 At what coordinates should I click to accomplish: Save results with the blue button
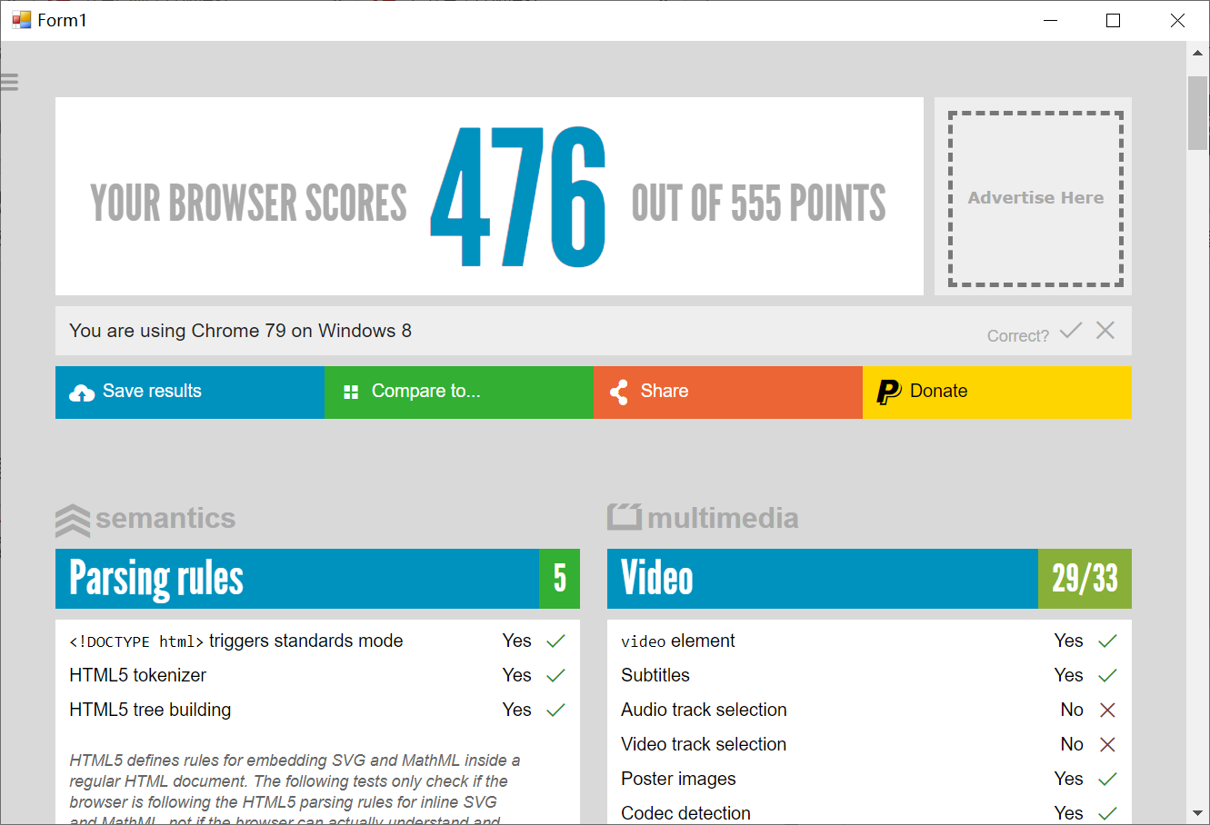point(190,393)
